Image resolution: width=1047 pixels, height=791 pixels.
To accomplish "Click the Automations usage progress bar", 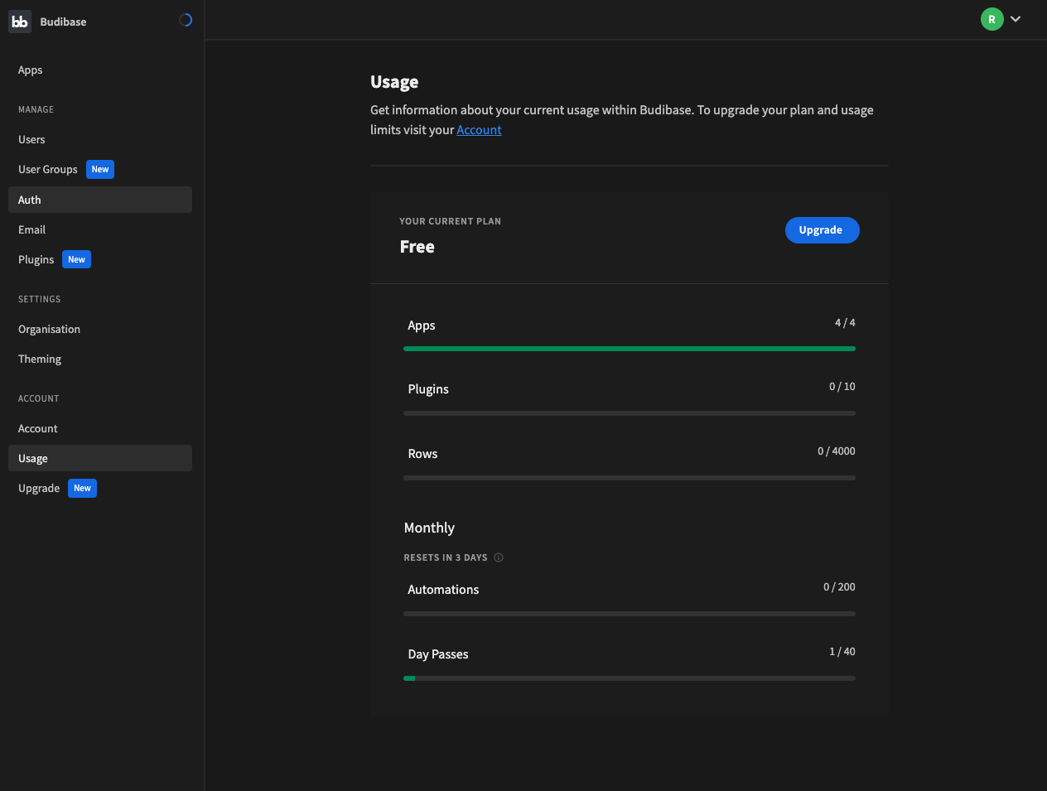I will coord(630,614).
